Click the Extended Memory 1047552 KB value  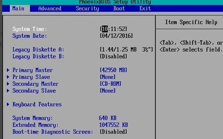[x=114, y=125]
